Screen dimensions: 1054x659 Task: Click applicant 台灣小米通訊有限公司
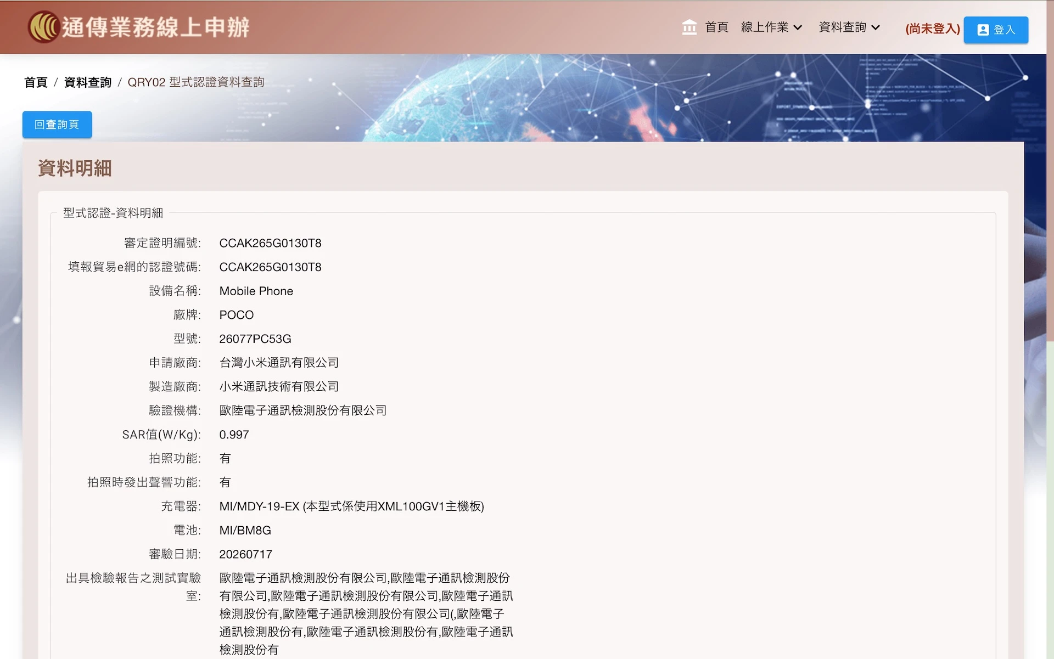(279, 363)
